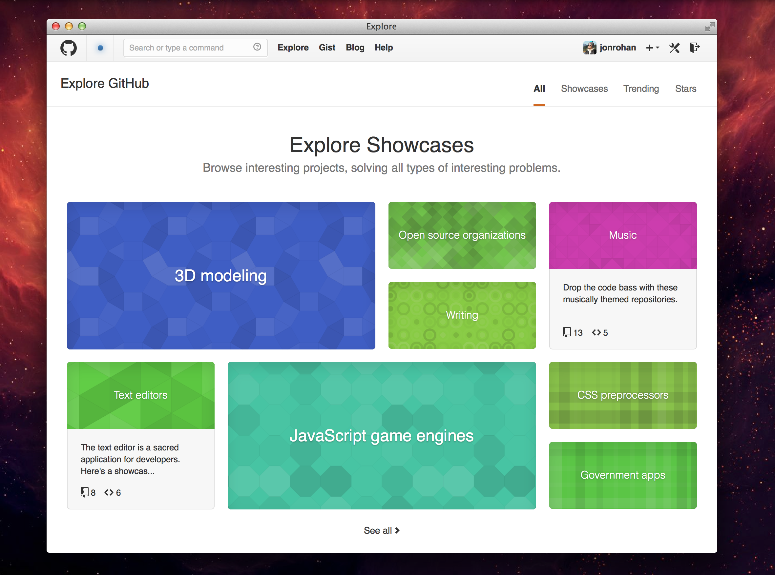Open the Stars tab
The image size is (775, 575).
pyautogui.click(x=685, y=89)
